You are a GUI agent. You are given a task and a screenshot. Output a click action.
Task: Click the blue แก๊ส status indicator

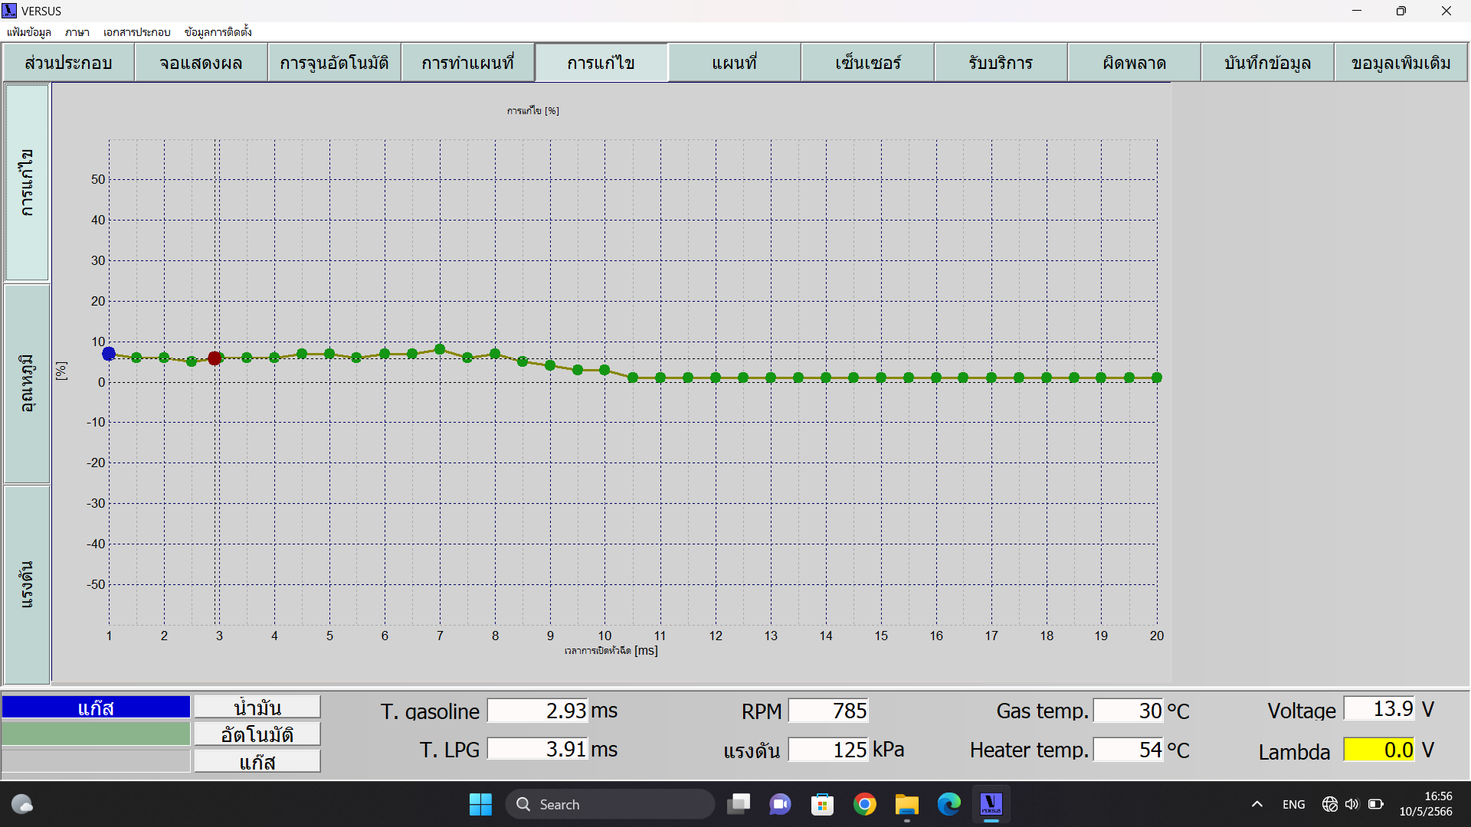(x=96, y=707)
